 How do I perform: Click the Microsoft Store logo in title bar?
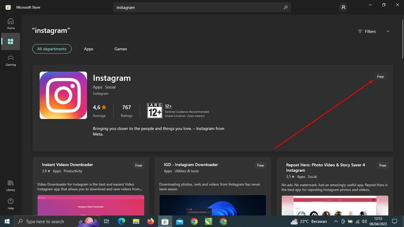point(8,7)
